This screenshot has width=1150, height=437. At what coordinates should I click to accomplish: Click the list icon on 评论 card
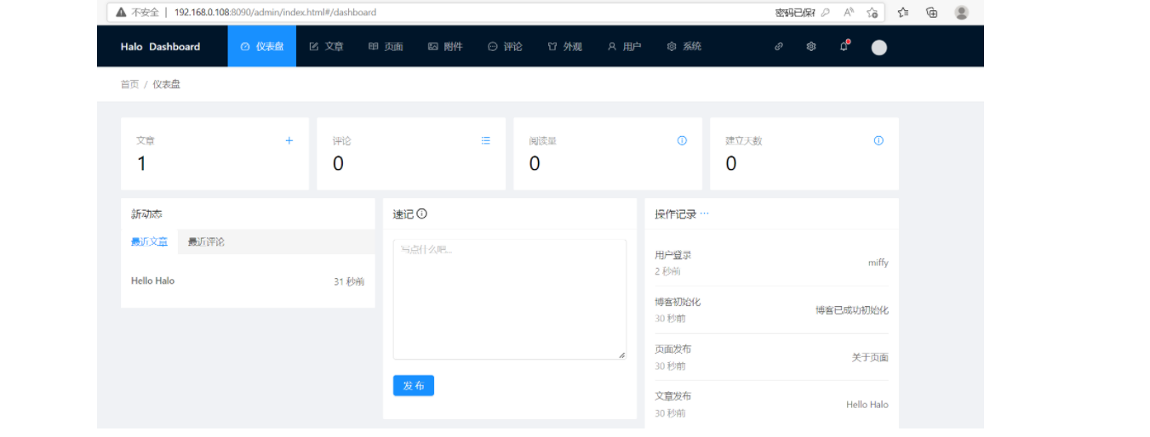tap(485, 141)
